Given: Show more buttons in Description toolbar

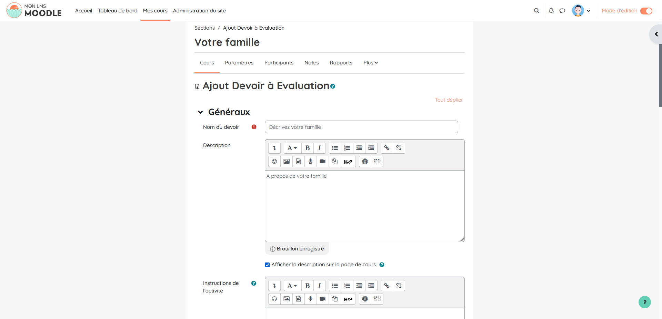Looking at the screenshot, I should (x=274, y=148).
